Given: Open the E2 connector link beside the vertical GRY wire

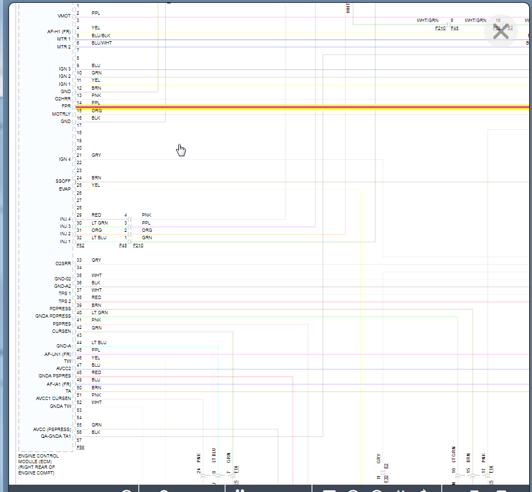Looking at the screenshot, I should click(x=386, y=466).
